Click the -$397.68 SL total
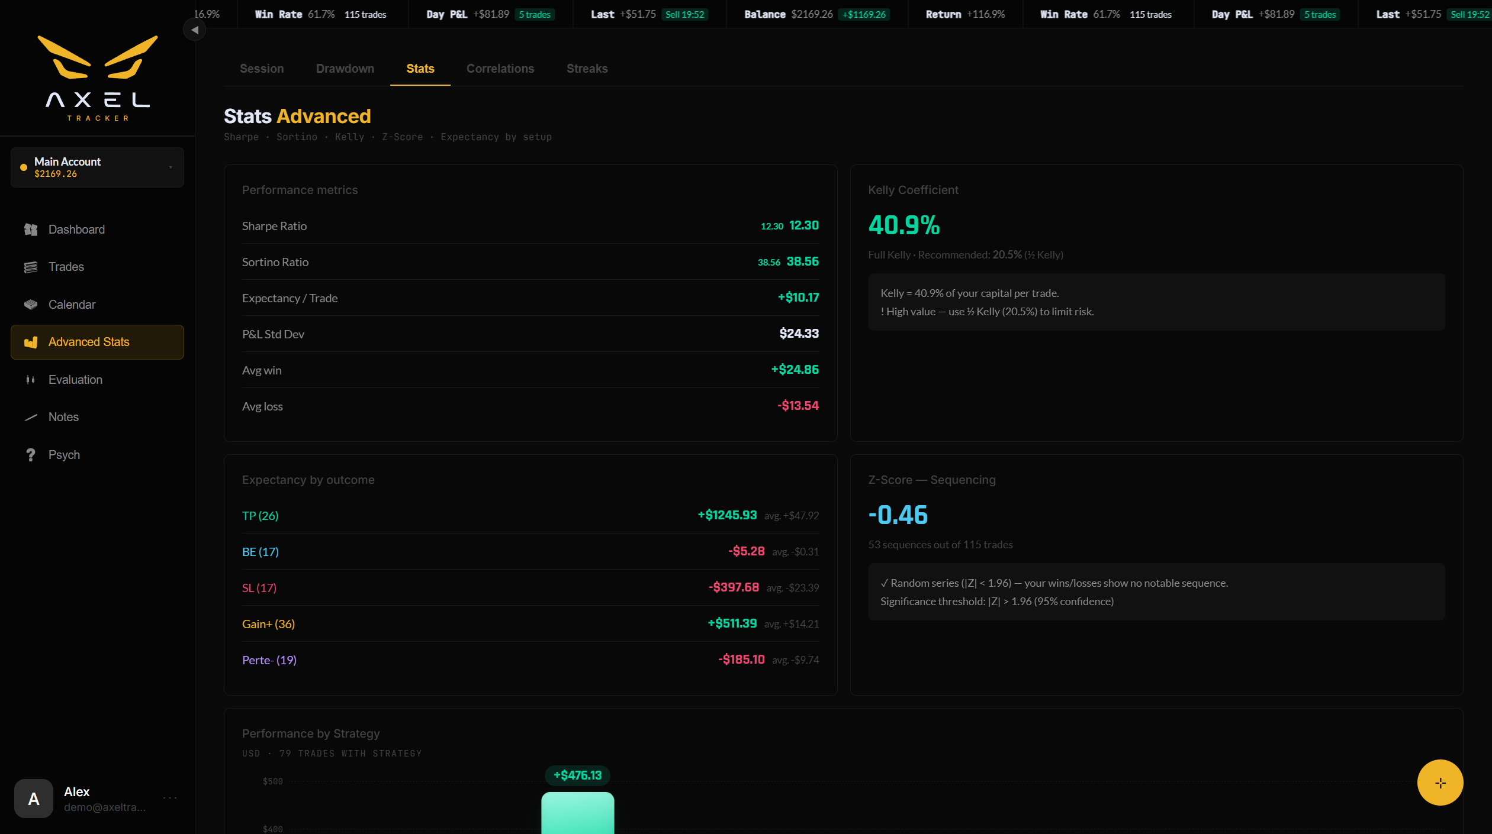Viewport: 1492px width, 834px height. coord(734,587)
